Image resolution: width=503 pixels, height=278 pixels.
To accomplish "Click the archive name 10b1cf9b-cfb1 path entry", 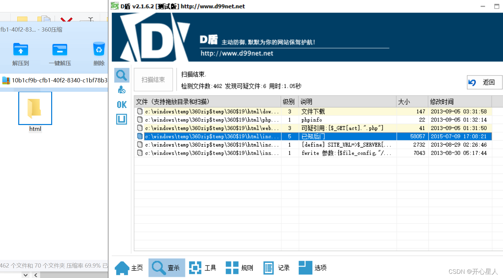I will 59,80.
